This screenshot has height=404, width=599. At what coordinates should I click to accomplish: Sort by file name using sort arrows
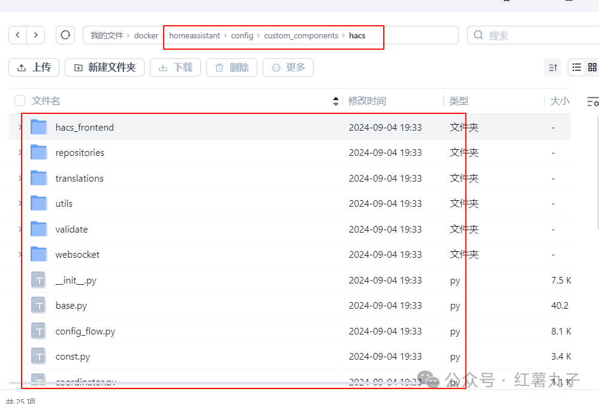point(336,101)
